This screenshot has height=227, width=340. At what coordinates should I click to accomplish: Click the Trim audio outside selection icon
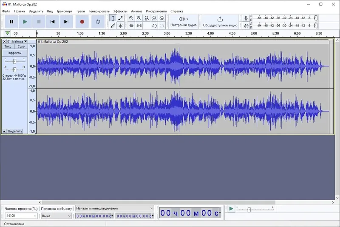[131, 26]
